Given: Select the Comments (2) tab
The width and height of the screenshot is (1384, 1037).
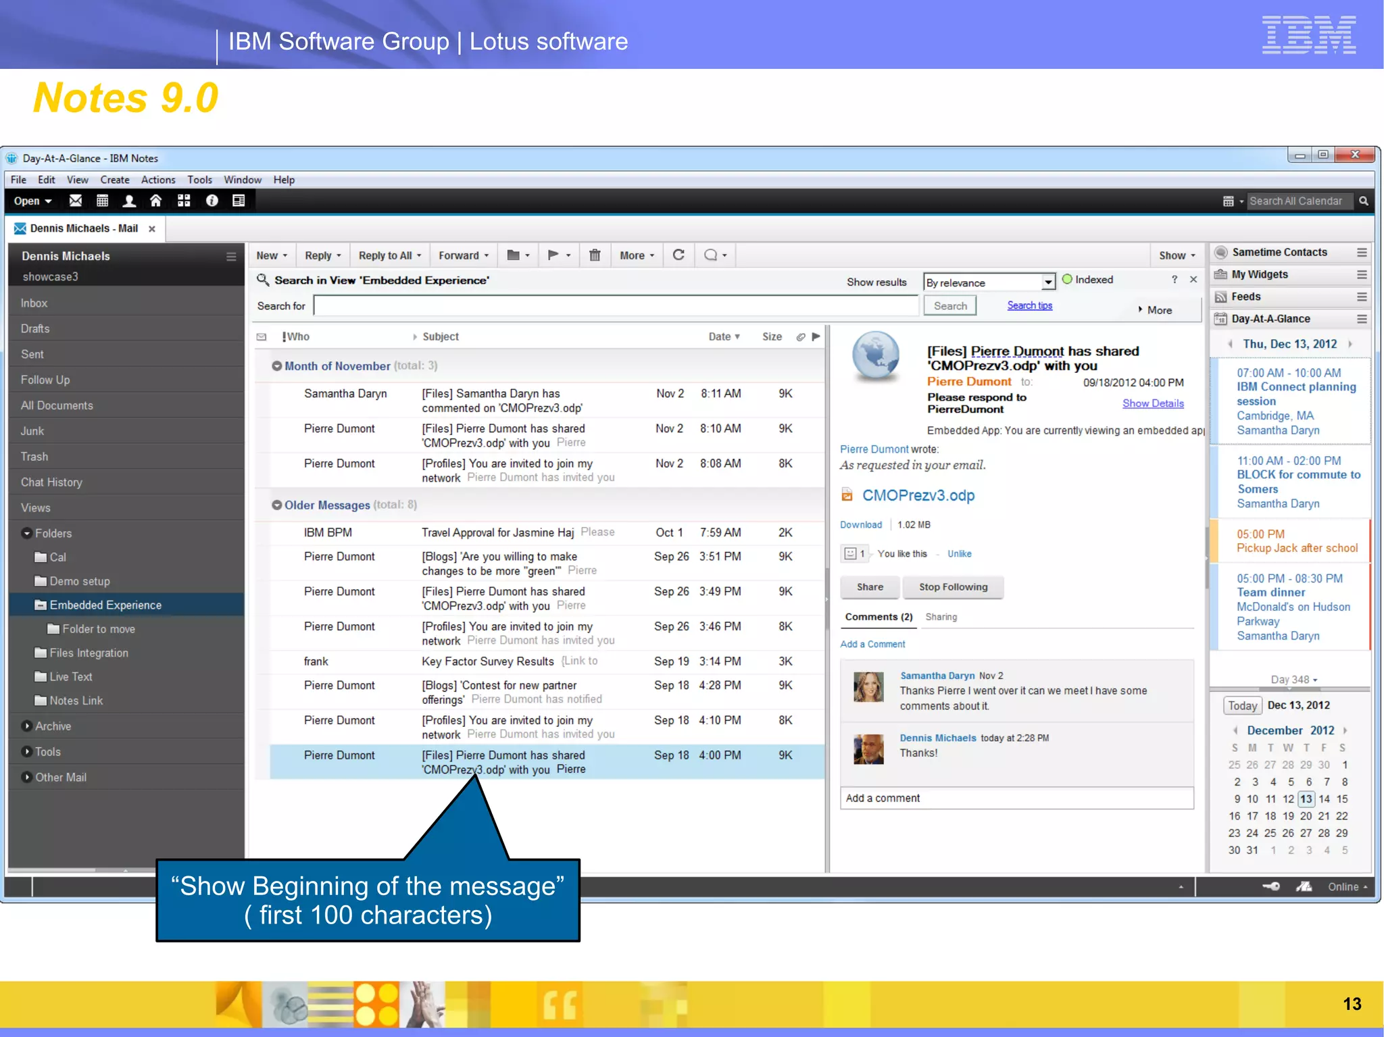Looking at the screenshot, I should pyautogui.click(x=879, y=617).
